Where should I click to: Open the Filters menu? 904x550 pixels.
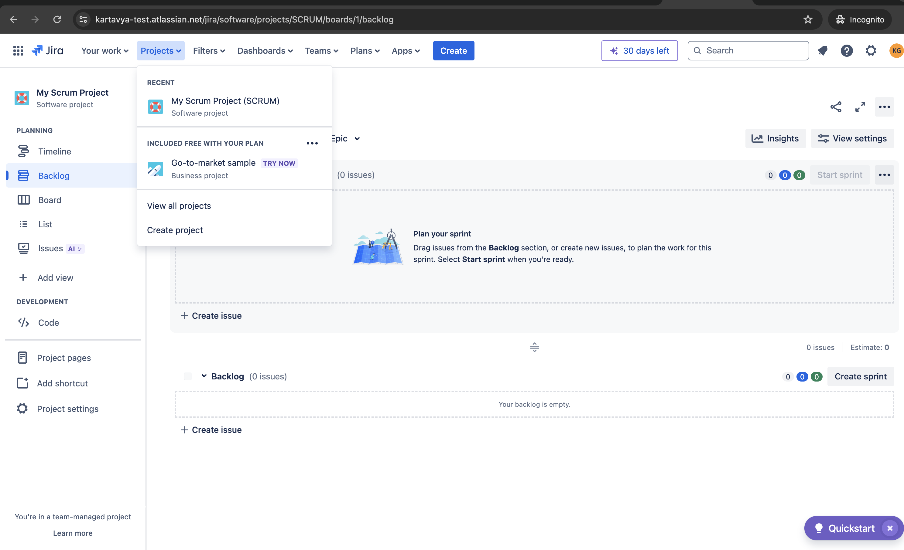pos(209,51)
